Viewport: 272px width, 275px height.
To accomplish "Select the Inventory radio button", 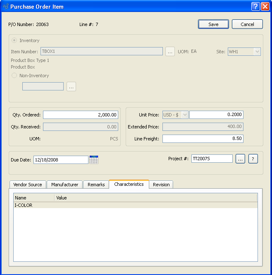I will click(x=14, y=40).
